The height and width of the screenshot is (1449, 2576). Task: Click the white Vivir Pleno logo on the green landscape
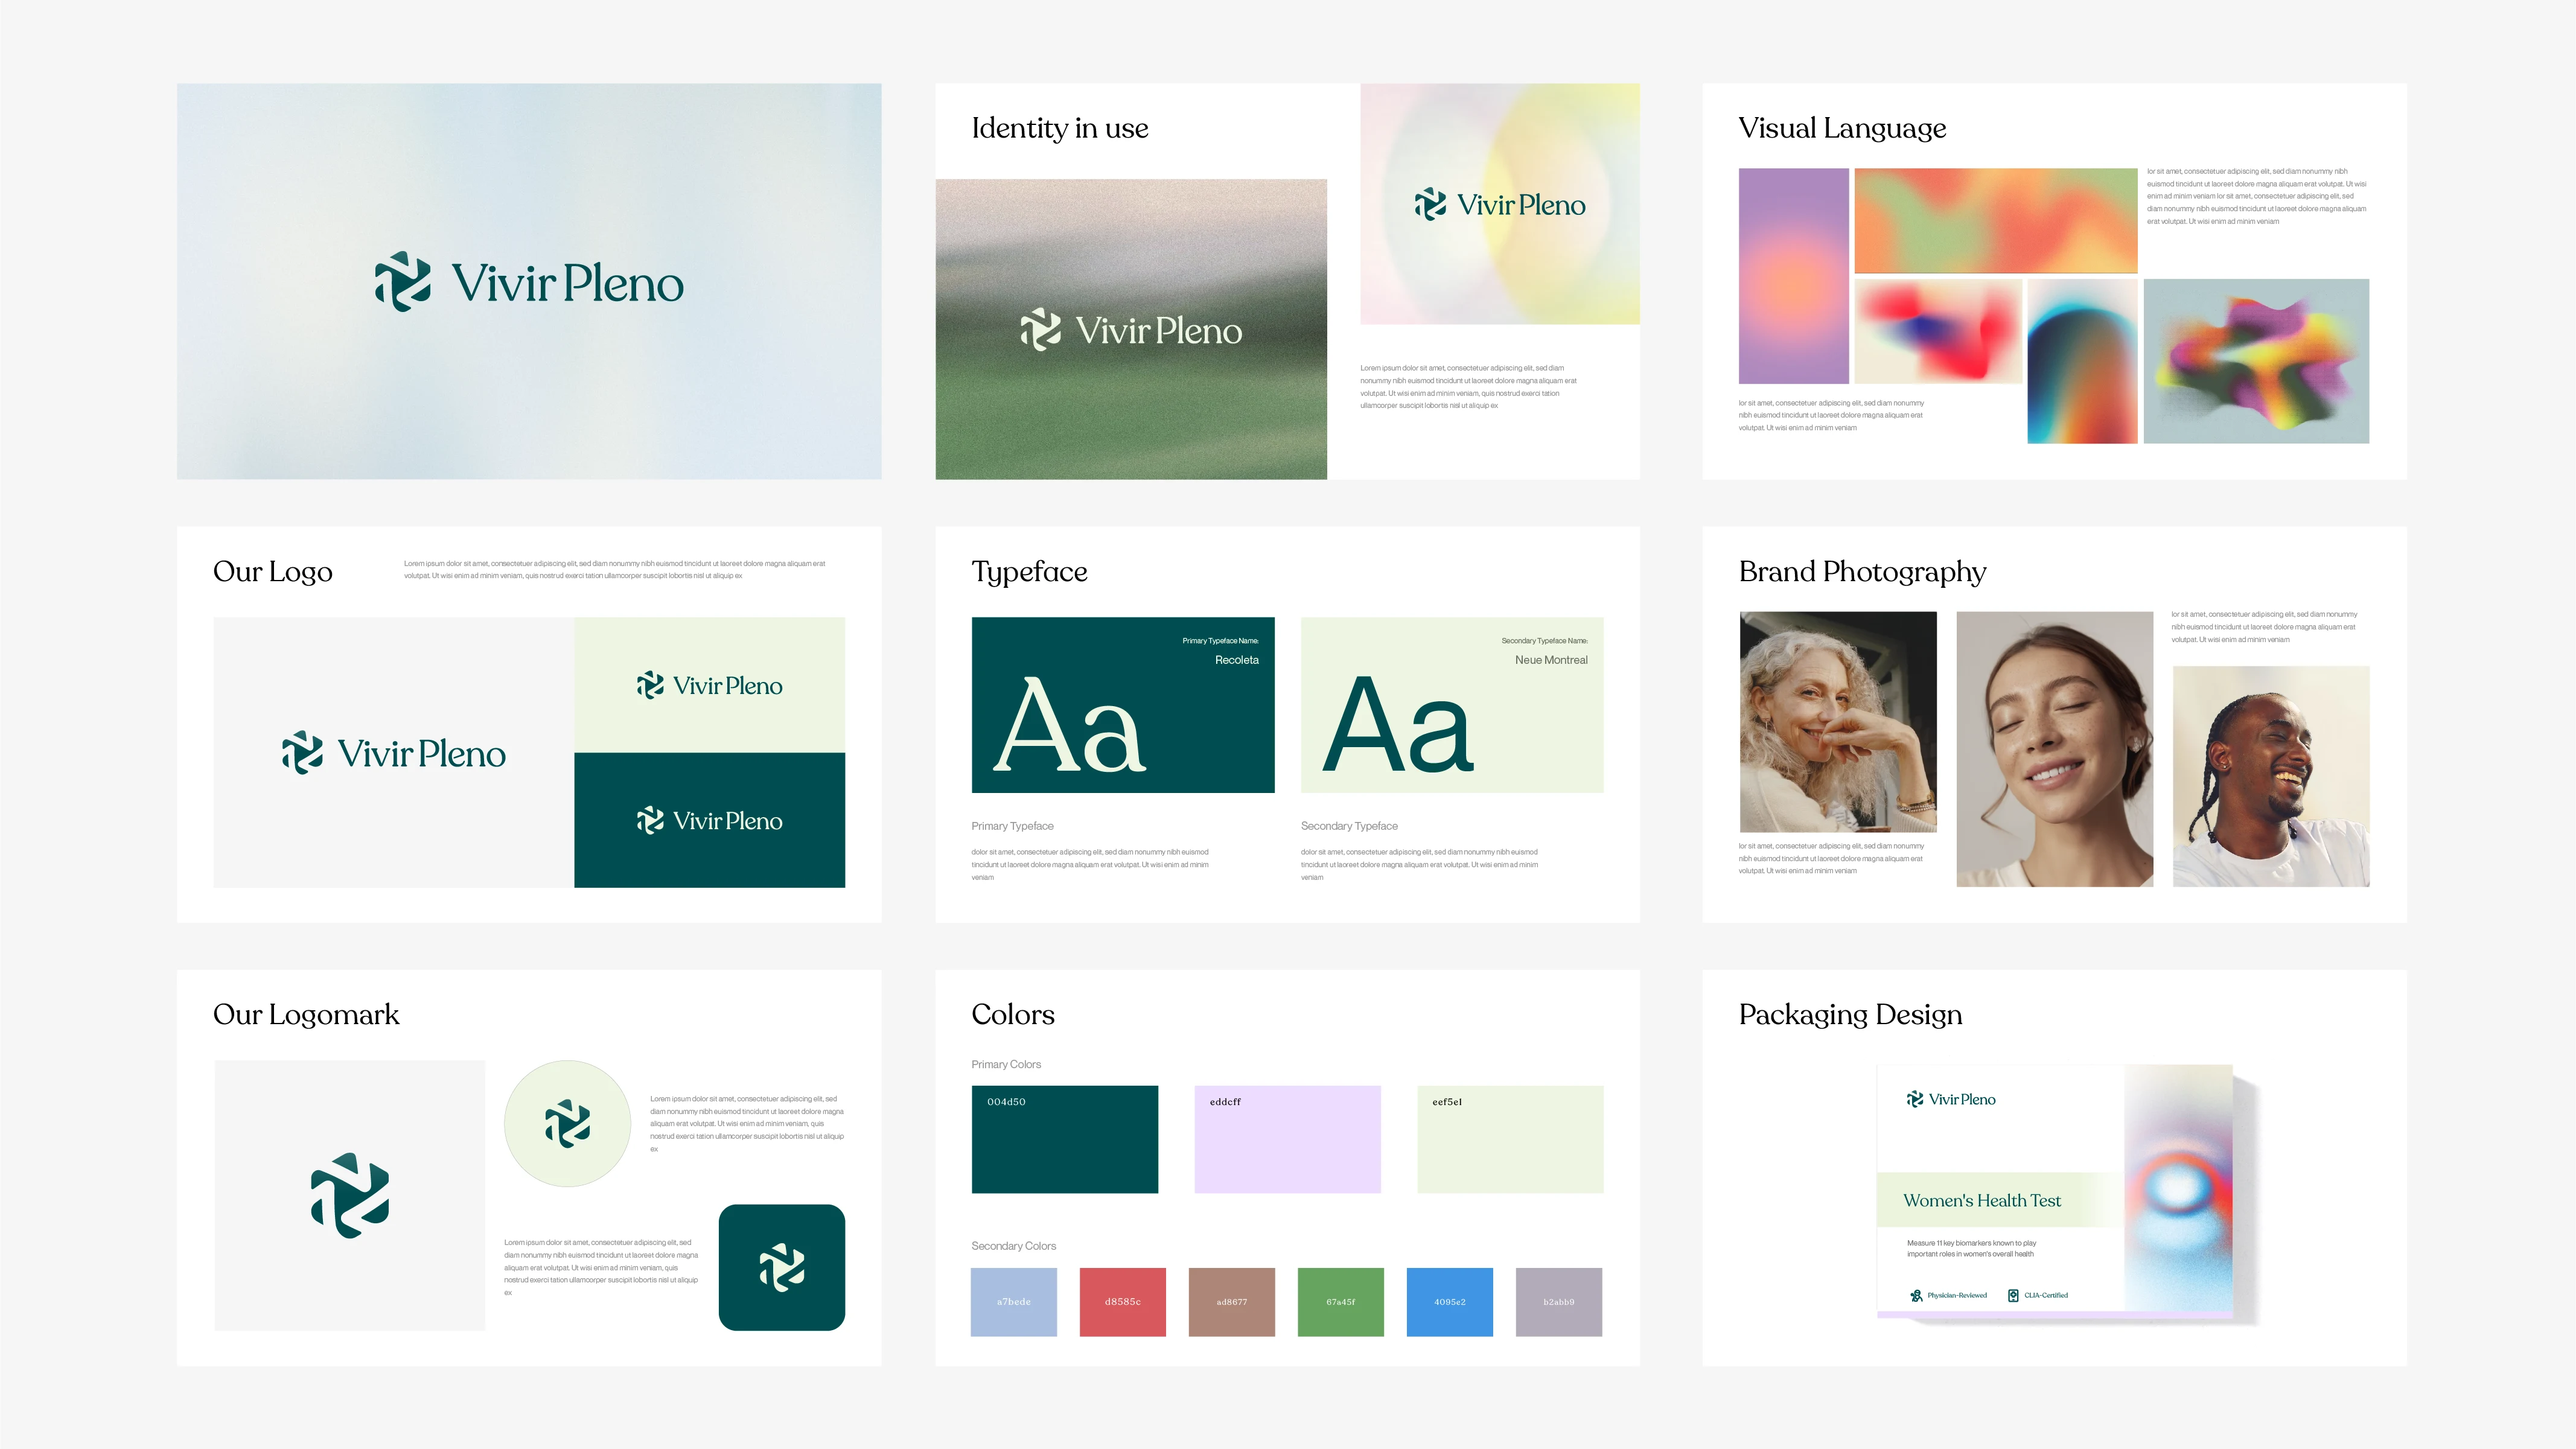pyautogui.click(x=1131, y=330)
